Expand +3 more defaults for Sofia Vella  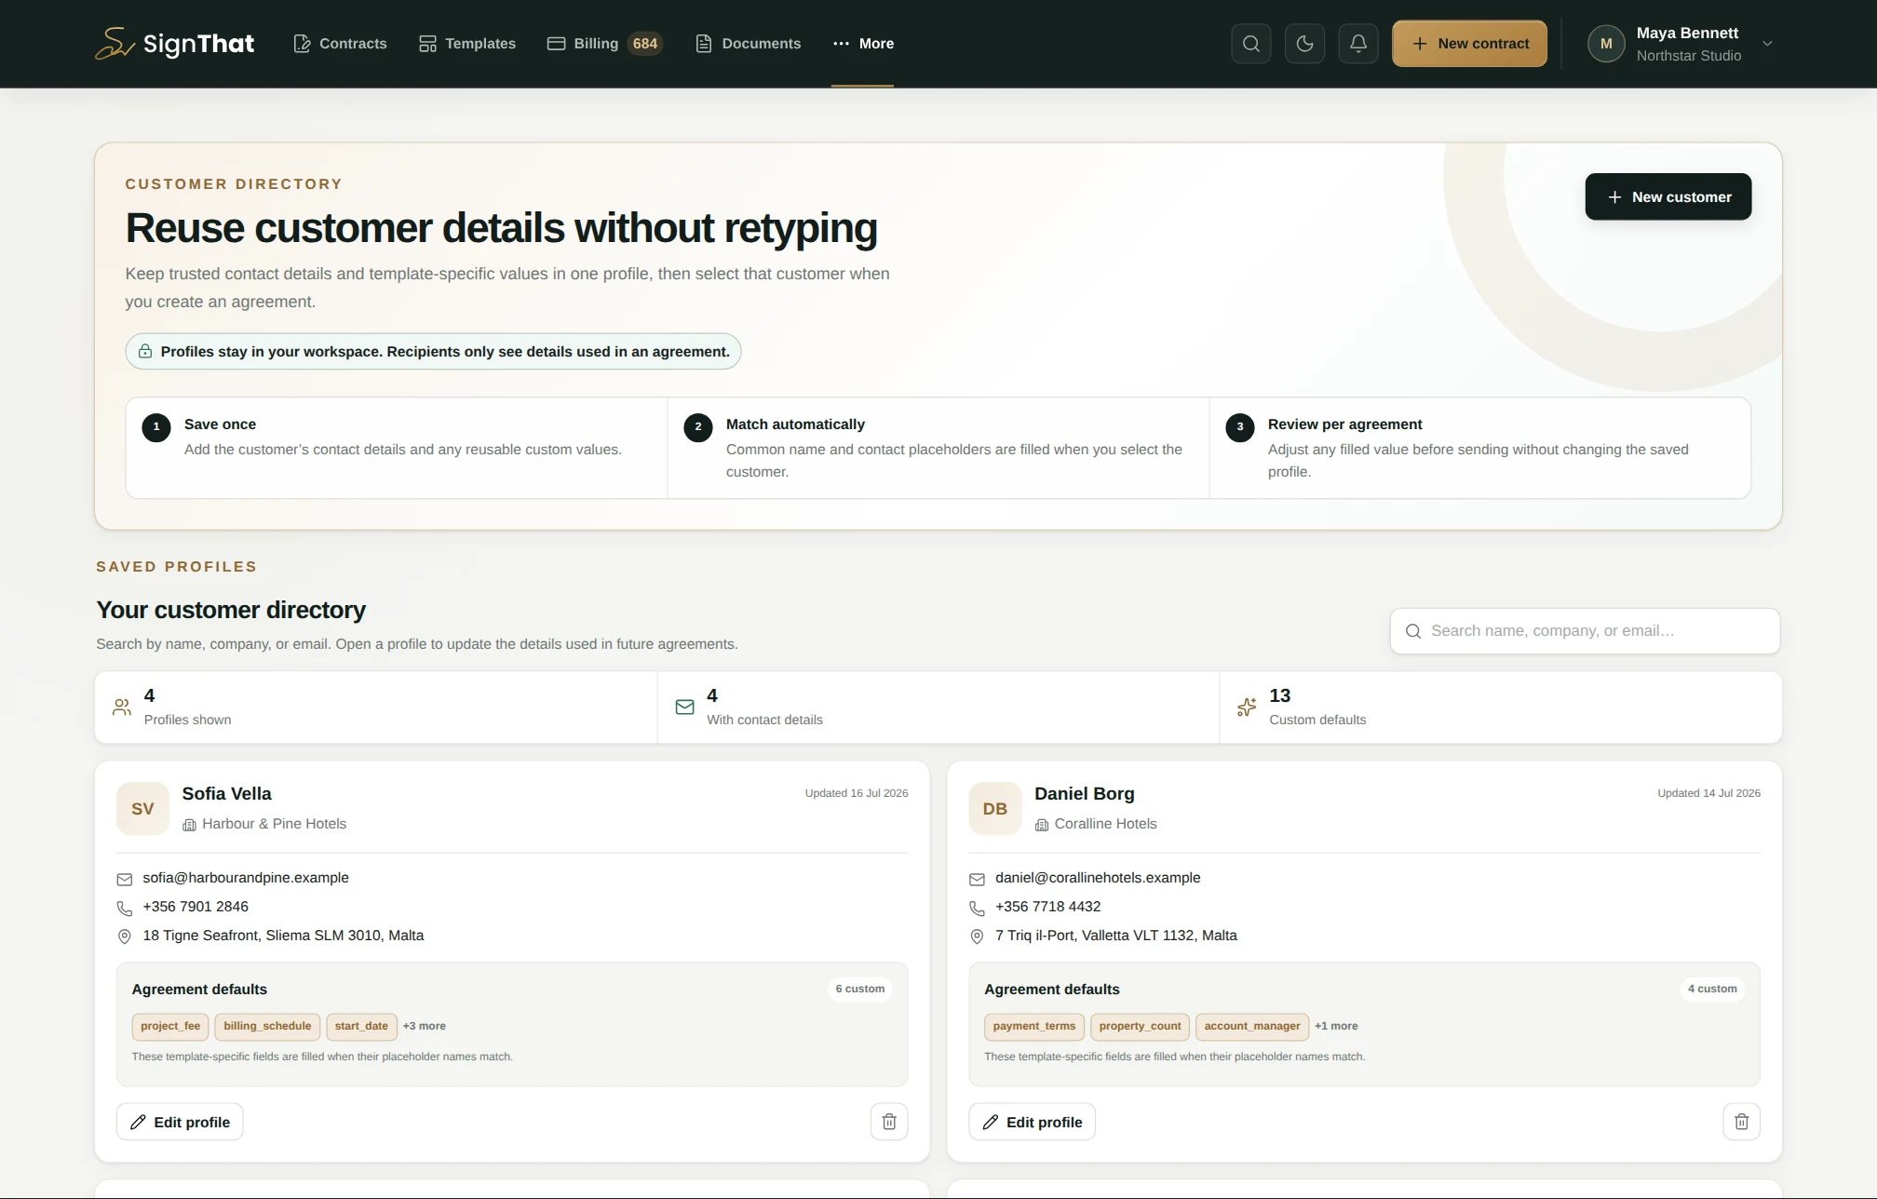tap(425, 1026)
